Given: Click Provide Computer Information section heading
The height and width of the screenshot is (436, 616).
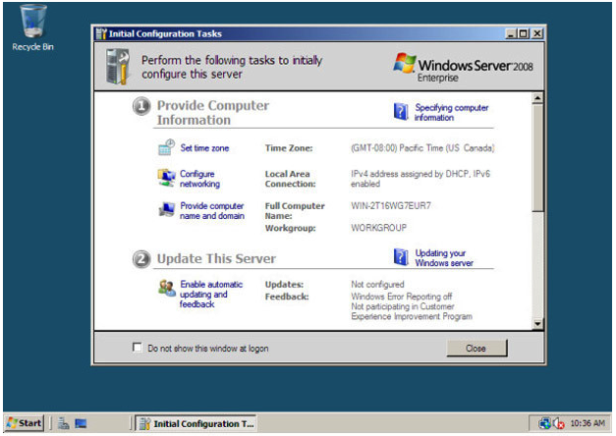Looking at the screenshot, I should (213, 113).
